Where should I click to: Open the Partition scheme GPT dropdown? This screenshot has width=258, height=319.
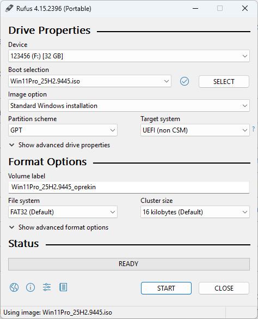(x=63, y=130)
